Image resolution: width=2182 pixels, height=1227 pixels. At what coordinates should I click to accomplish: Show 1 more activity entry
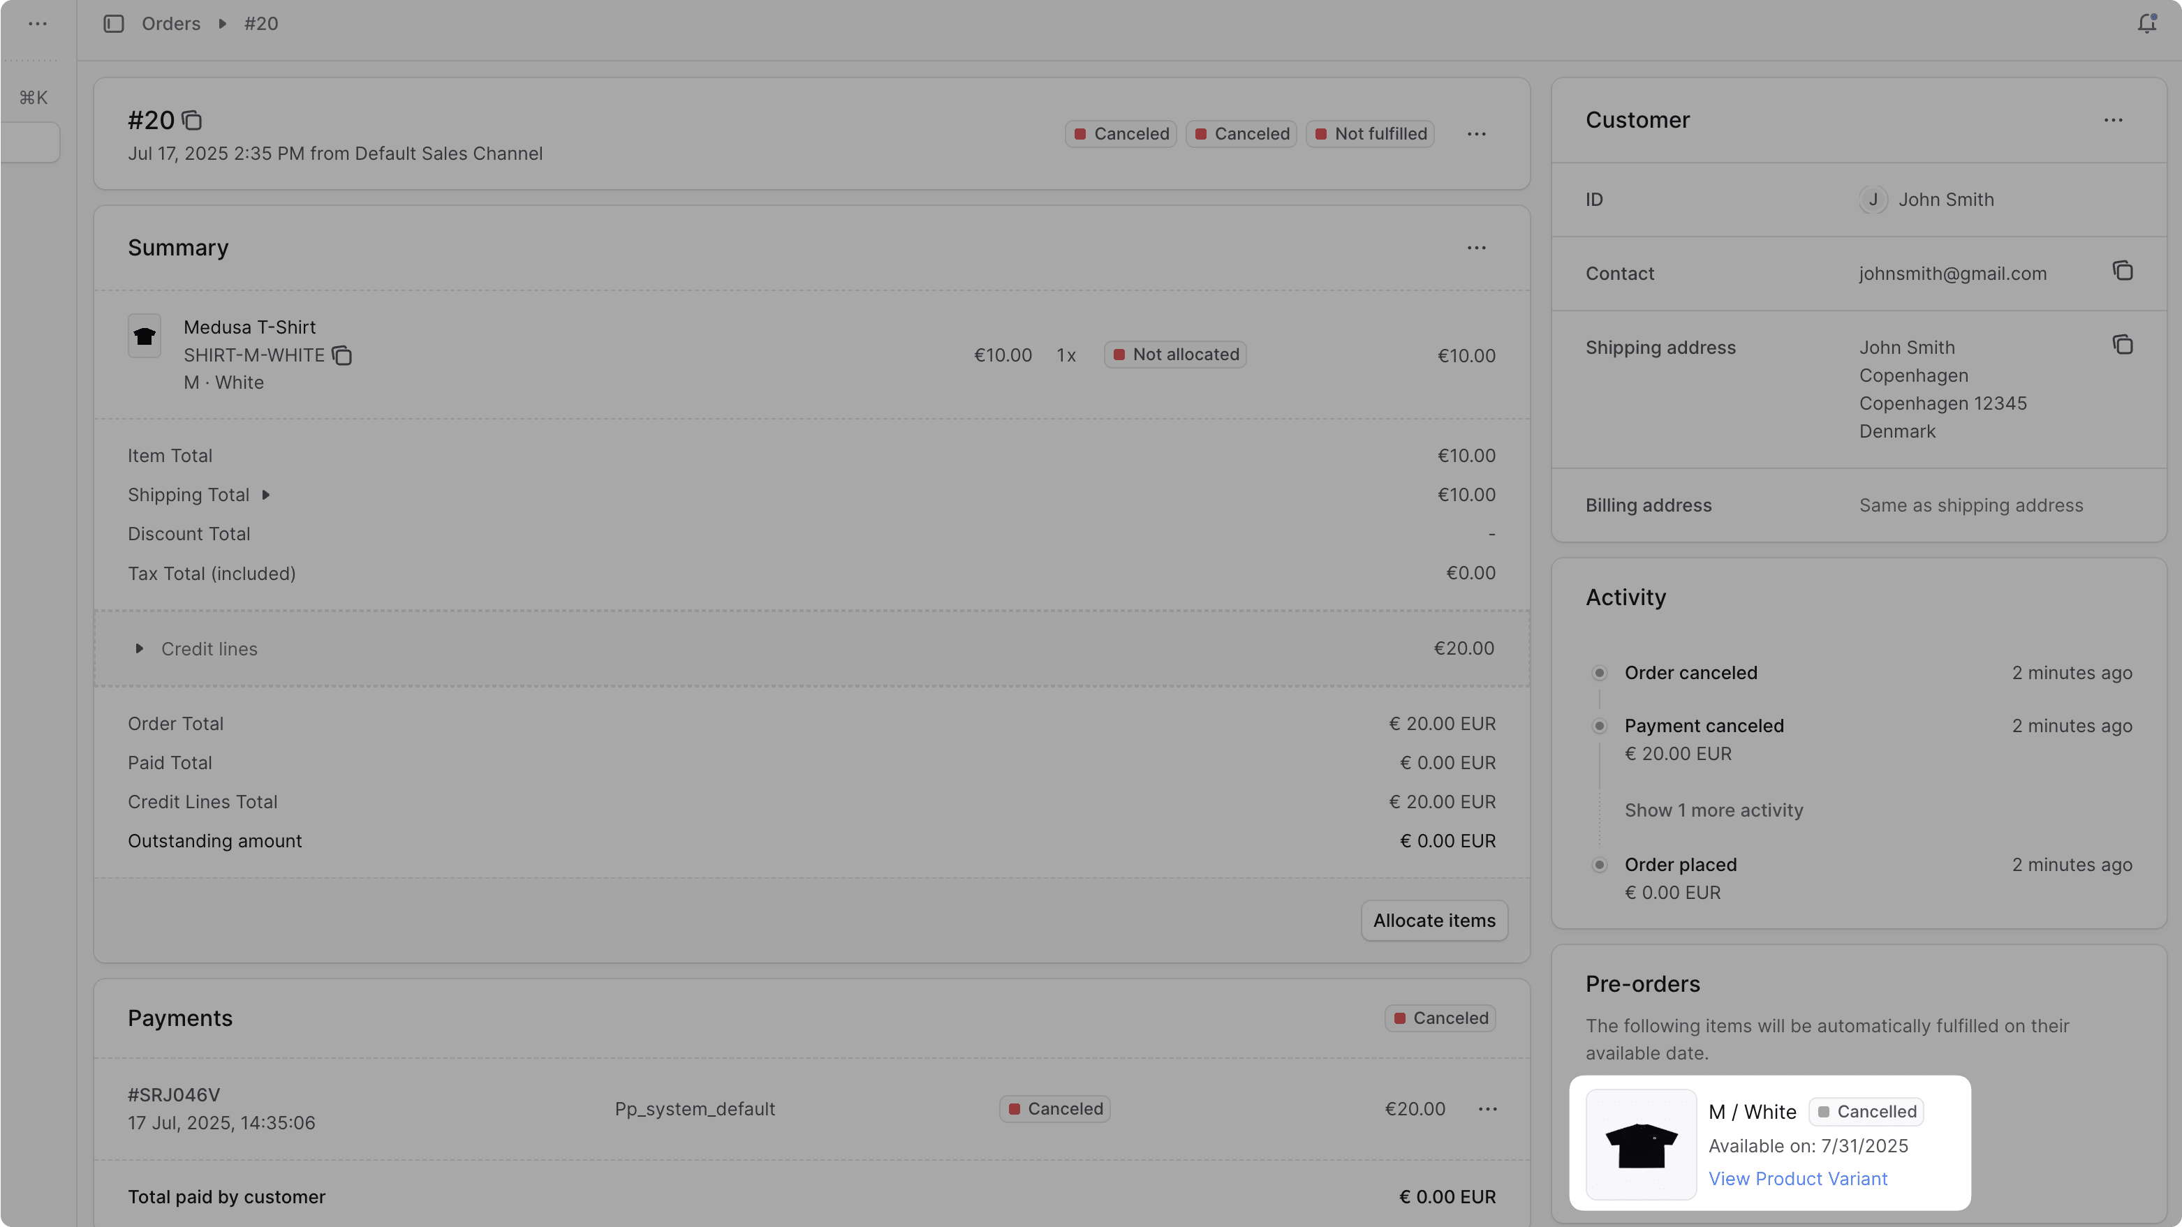pyautogui.click(x=1713, y=810)
